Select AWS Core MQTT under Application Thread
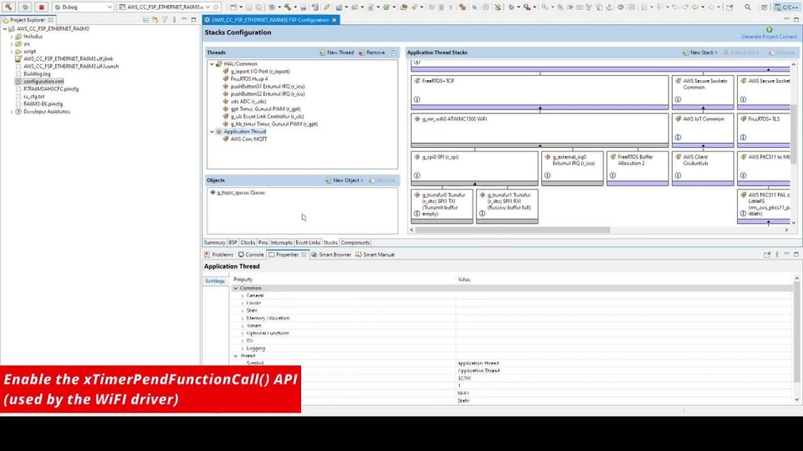The width and height of the screenshot is (803, 451). 248,139
